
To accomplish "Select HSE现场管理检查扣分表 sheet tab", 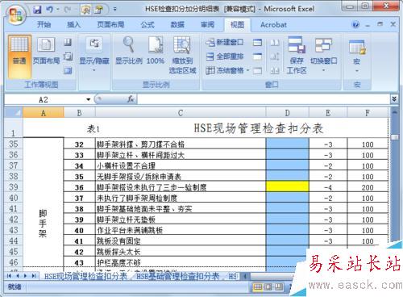I will [85, 276].
